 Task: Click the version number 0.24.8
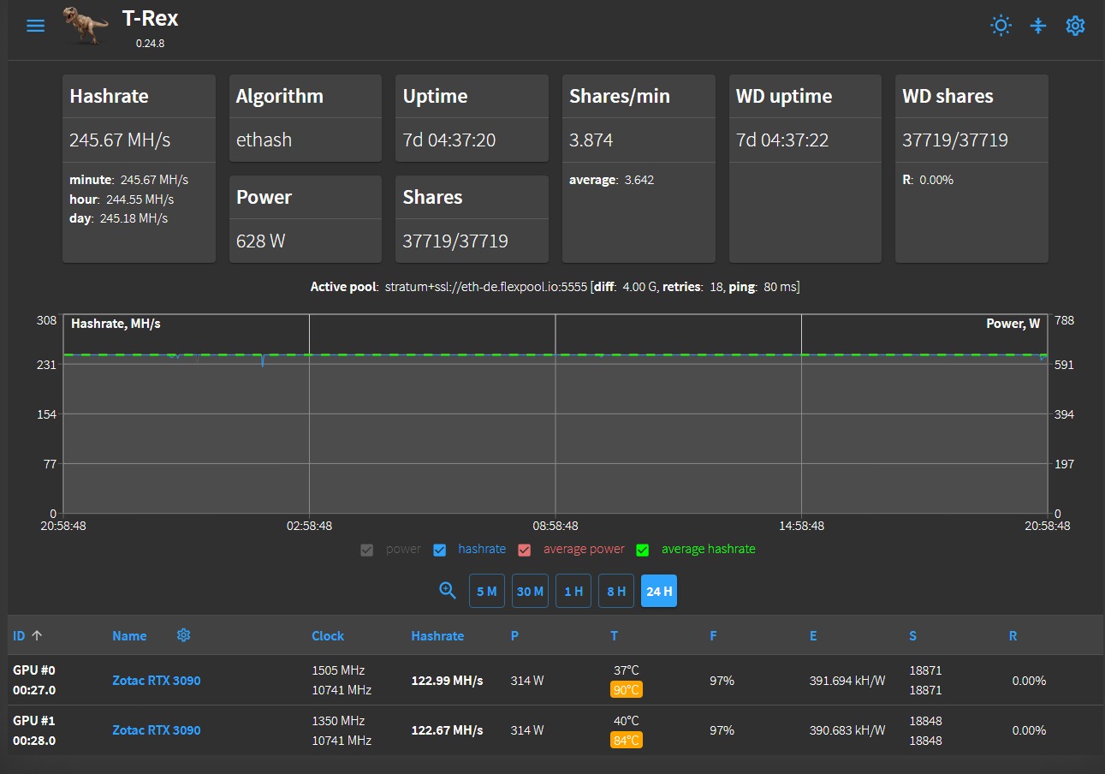click(150, 43)
